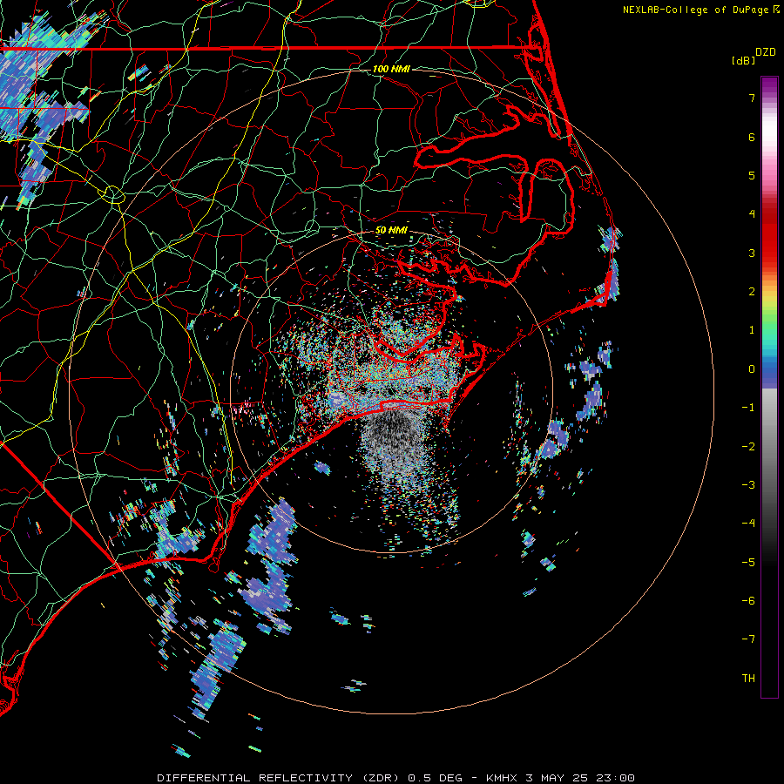The height and width of the screenshot is (784, 784).
Task: Click the 3 MAY 25 23:00 timestamp
Action: [580, 778]
